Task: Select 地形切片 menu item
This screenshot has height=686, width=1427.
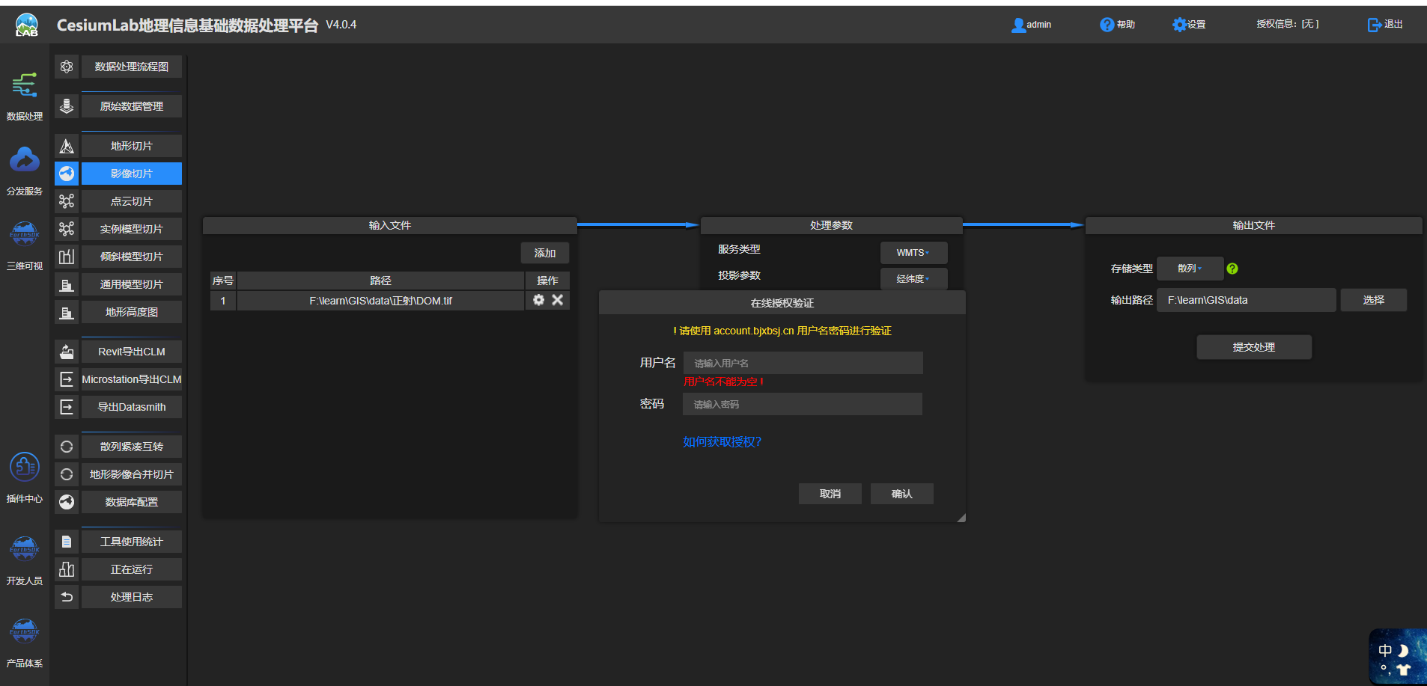Action: (132, 146)
